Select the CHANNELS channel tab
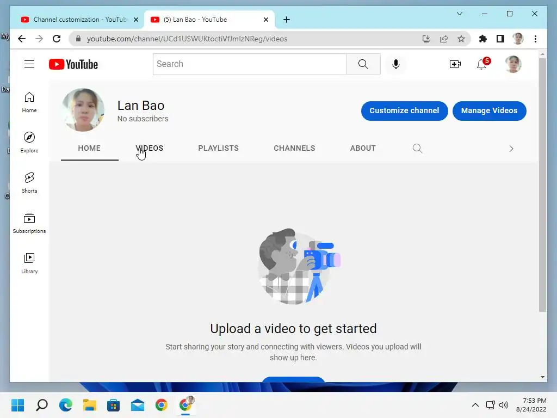The image size is (557, 418). (294, 148)
